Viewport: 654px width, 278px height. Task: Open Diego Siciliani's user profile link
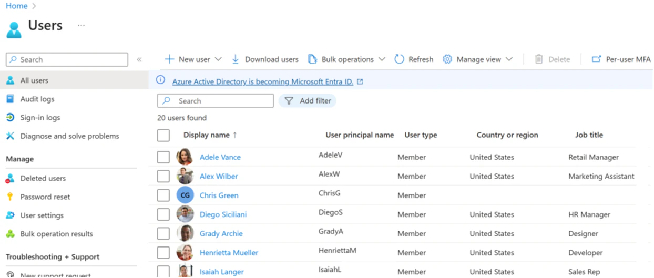[x=223, y=214]
